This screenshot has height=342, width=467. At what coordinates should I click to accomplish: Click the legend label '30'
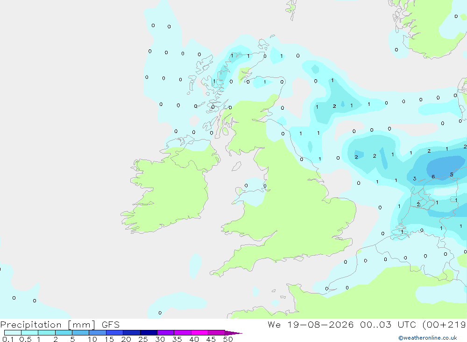160,339
